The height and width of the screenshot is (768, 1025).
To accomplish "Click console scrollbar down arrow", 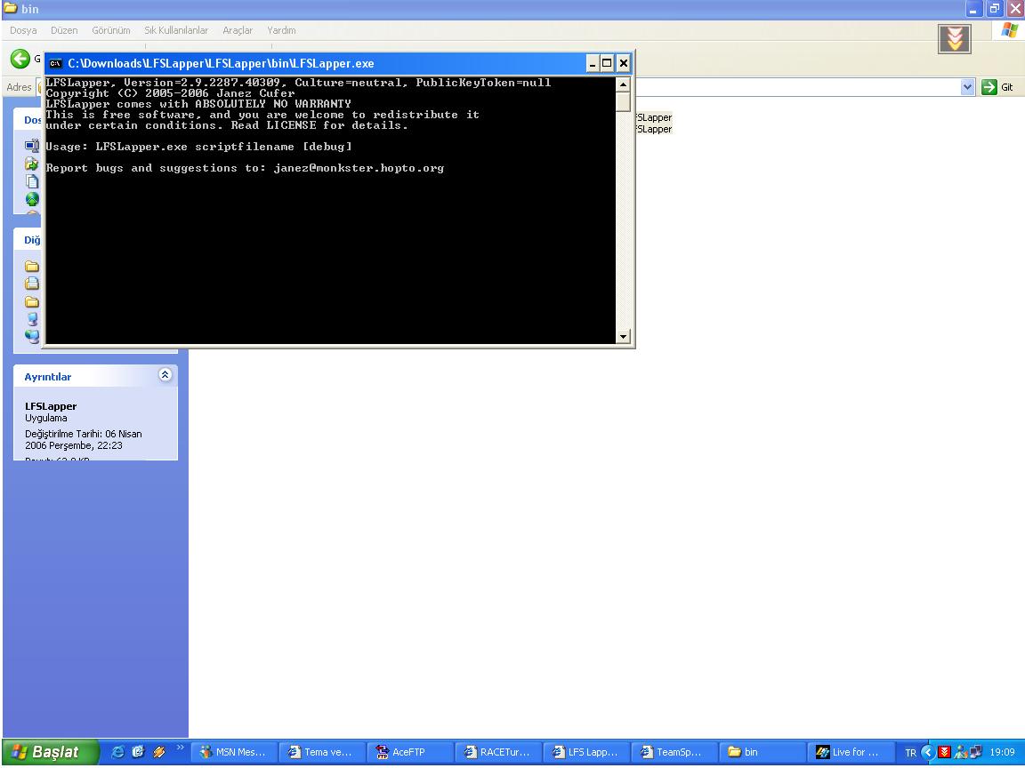I will click(623, 336).
